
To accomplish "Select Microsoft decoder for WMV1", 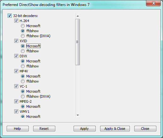I will click(23, 116).
